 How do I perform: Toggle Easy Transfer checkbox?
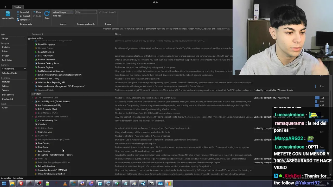pos(36,151)
